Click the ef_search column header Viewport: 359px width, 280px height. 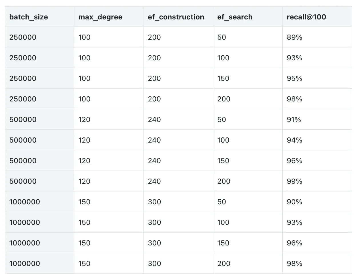[235, 17]
